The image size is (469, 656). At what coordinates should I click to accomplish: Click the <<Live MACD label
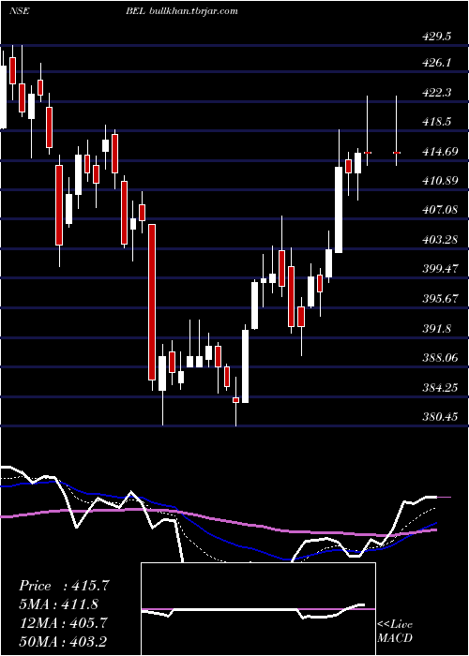coord(395,632)
